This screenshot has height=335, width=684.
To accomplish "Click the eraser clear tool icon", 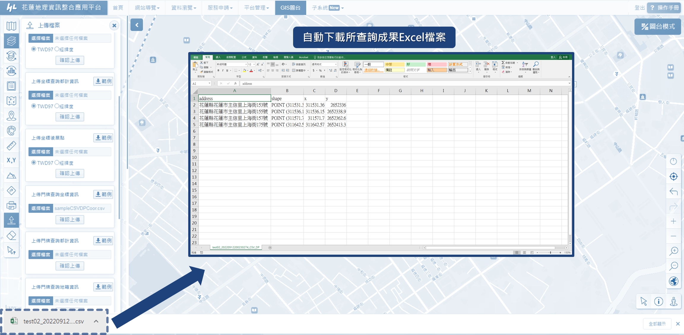I will tap(11, 235).
